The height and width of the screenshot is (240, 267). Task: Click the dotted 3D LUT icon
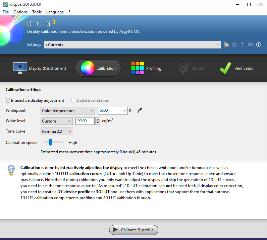(183, 68)
